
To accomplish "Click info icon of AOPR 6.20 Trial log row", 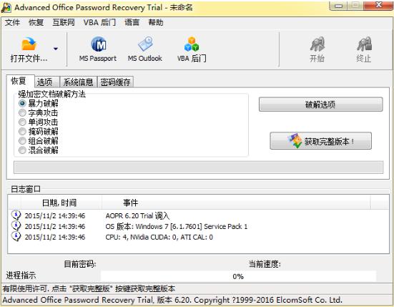I will tap(16, 215).
